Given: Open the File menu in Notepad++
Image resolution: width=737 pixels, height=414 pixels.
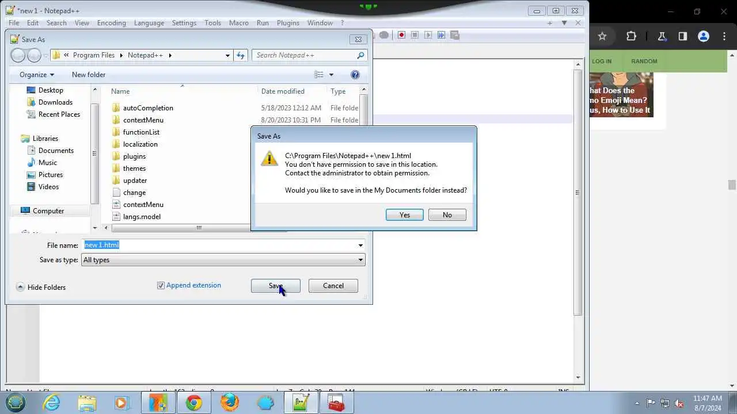Looking at the screenshot, I should tap(14, 23).
